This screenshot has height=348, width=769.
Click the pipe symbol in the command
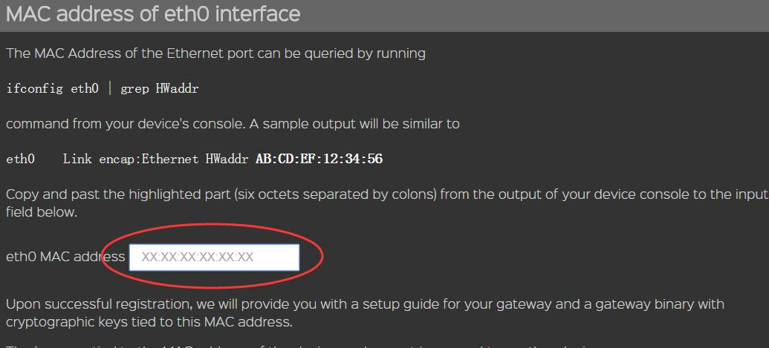[x=110, y=89]
